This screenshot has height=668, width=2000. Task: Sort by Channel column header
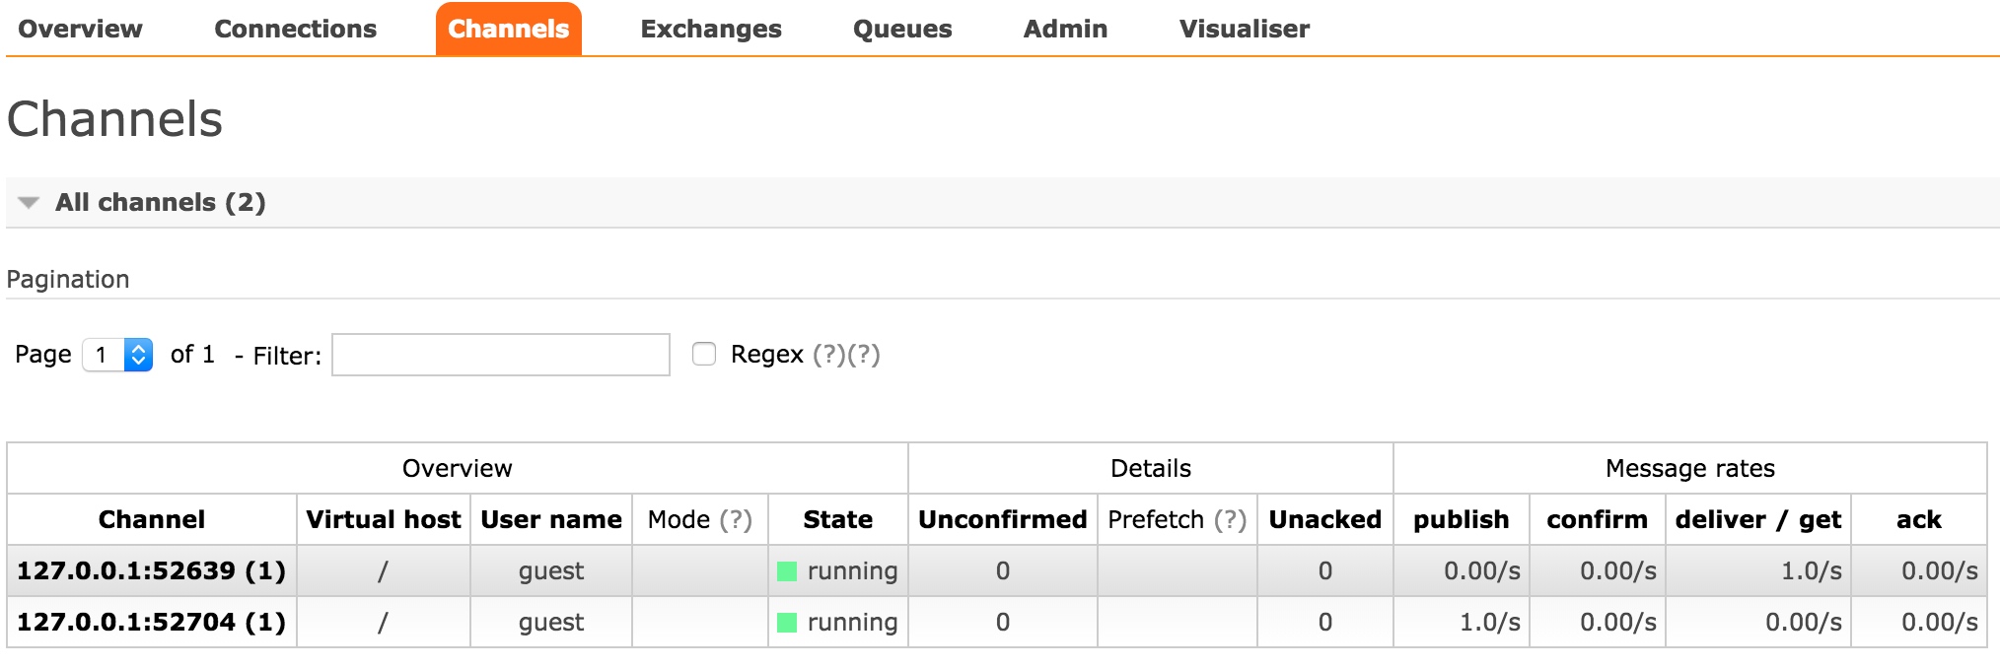pos(152,519)
